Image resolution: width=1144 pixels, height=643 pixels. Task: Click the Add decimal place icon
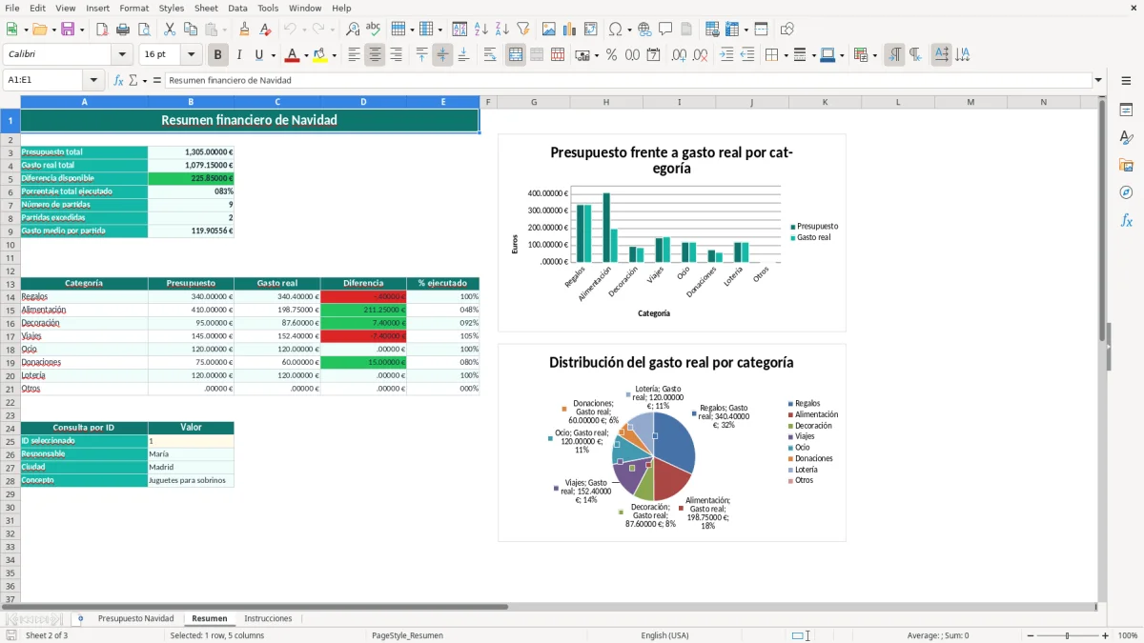pyautogui.click(x=679, y=55)
